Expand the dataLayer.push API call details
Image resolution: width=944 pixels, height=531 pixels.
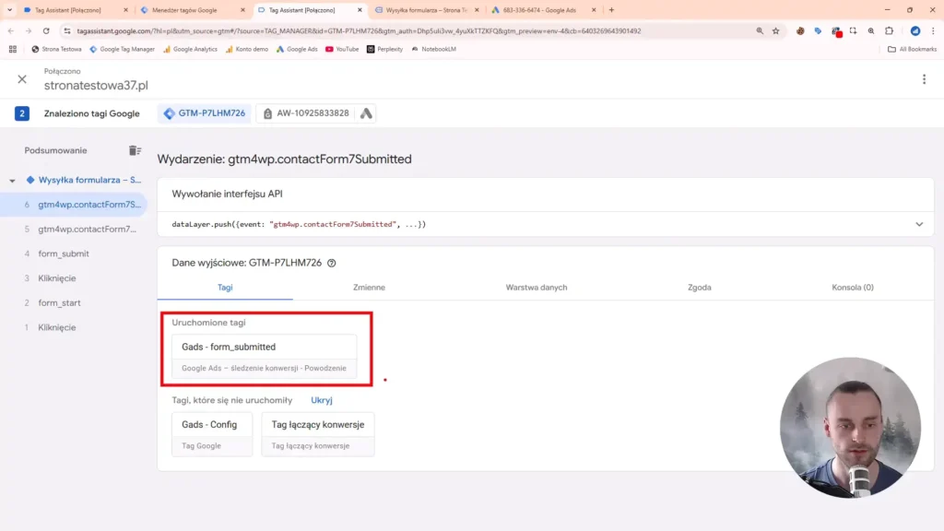(919, 225)
